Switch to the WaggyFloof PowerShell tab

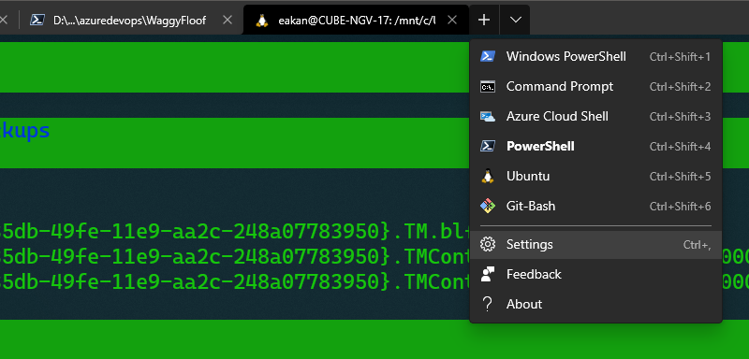point(131,20)
